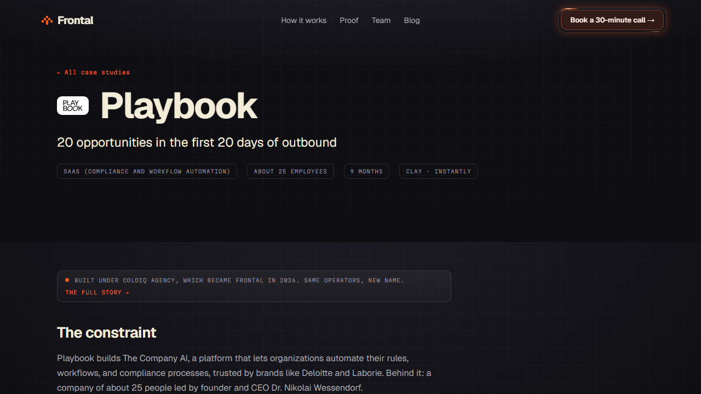Viewport: 701px width, 394px height.
Task: Select the 9 months tag
Action: point(366,171)
